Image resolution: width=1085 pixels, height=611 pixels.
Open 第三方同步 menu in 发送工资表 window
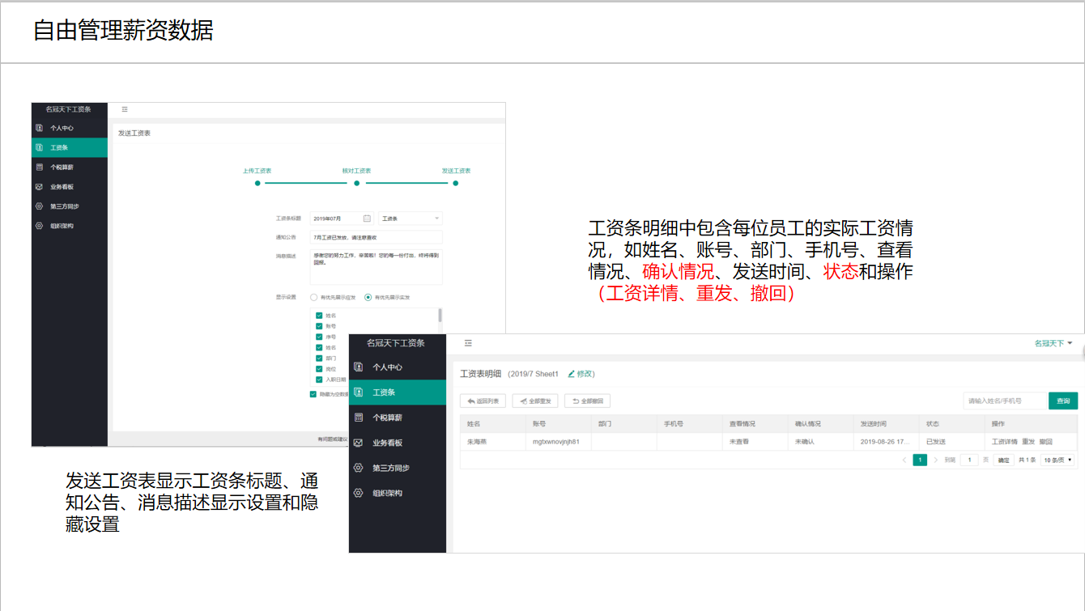pos(70,206)
